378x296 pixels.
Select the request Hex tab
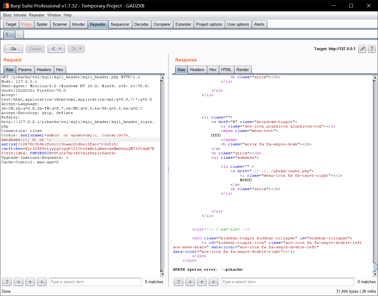coord(60,70)
